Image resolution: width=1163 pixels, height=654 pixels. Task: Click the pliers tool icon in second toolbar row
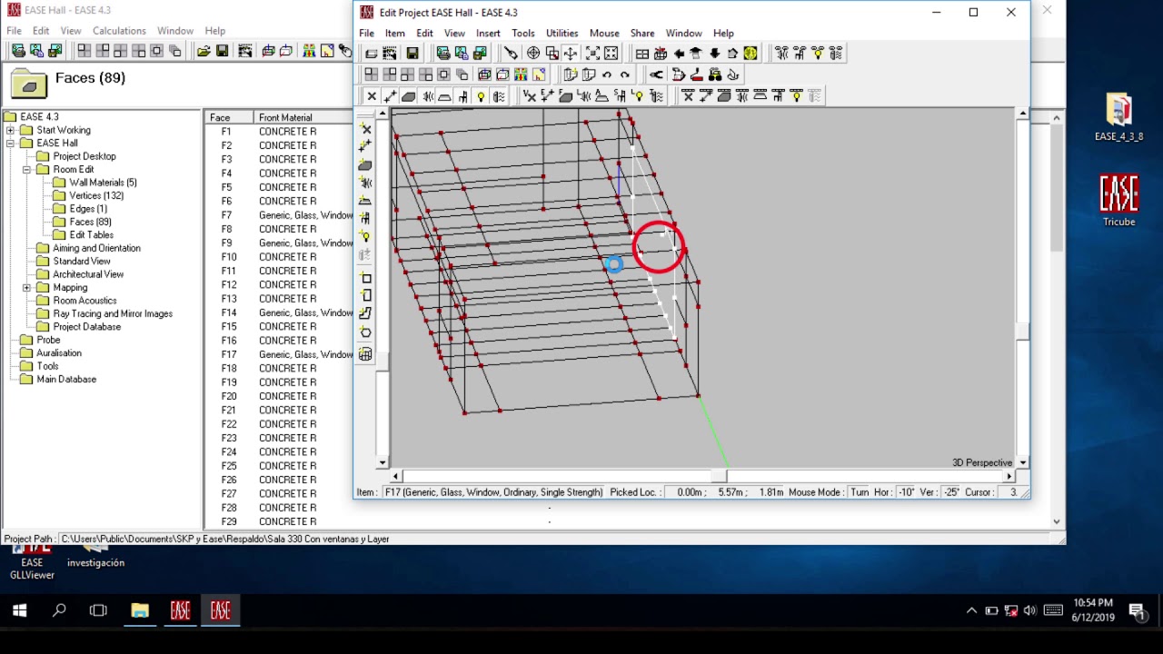[x=656, y=74]
